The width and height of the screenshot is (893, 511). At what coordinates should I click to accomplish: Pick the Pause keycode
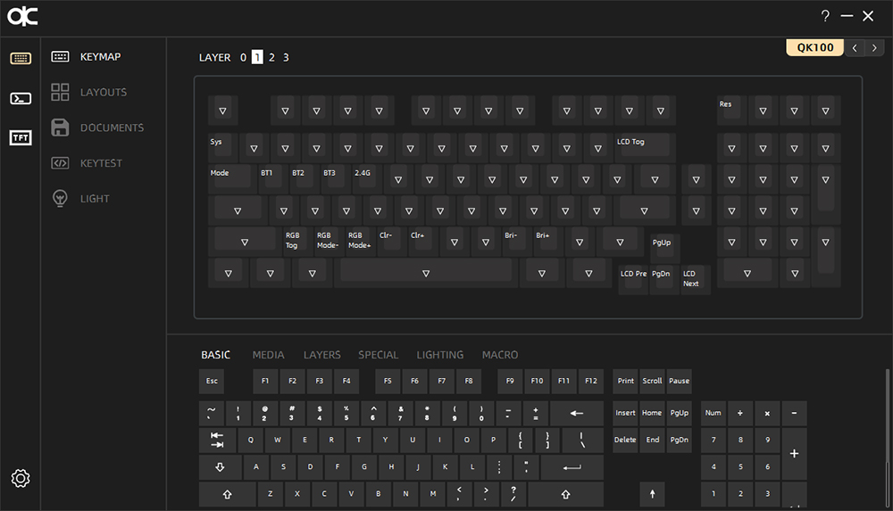click(x=679, y=382)
